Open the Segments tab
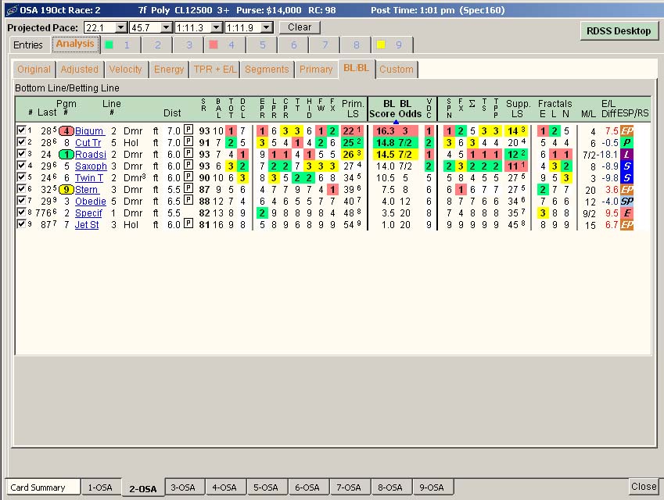The image size is (664, 500). (267, 70)
